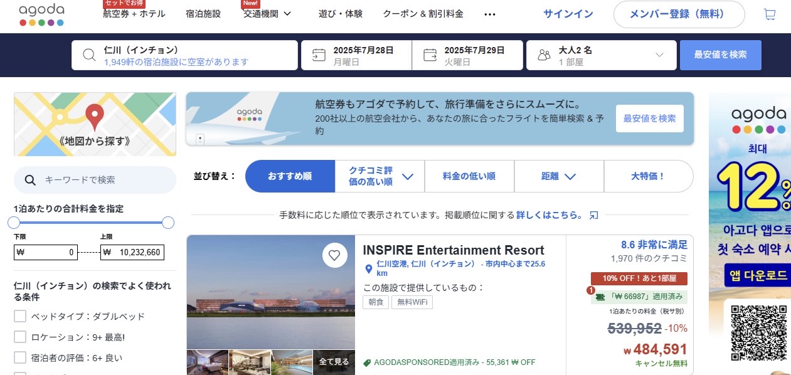Select 料金の低い順 sort tab
This screenshot has width=791, height=375.
point(469,176)
